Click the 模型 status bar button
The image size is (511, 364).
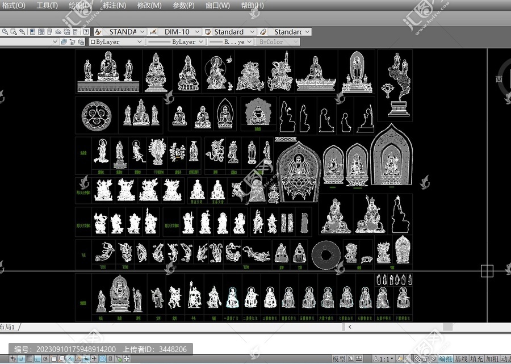339,359
